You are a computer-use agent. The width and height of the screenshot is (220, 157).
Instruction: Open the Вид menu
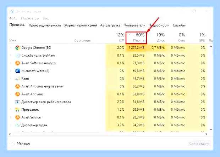coord(46,18)
